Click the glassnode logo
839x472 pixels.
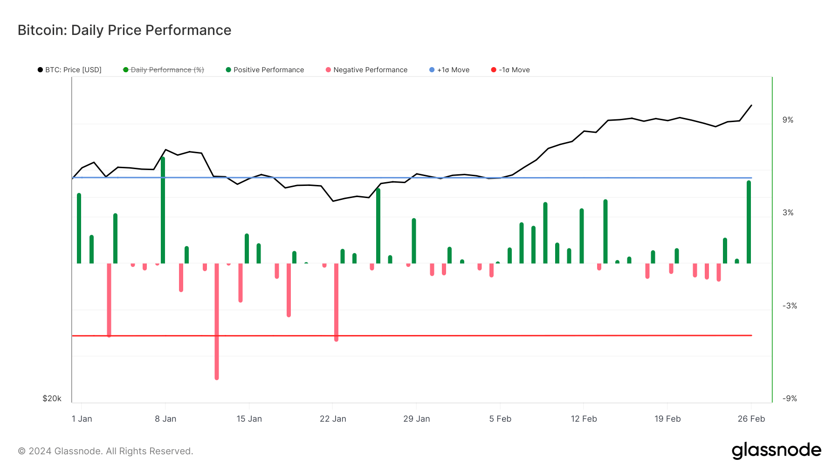(777, 450)
